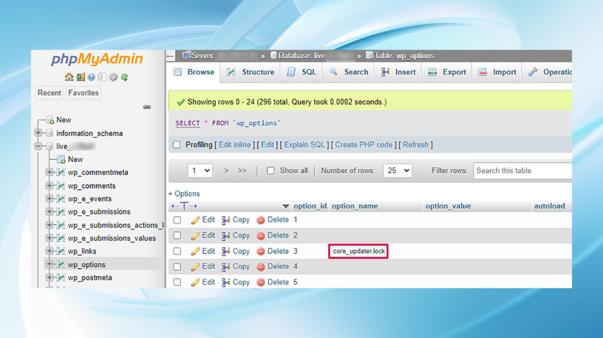Click red Delete icon for row 1

(261, 220)
